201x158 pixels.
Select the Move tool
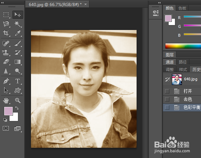point(18,15)
